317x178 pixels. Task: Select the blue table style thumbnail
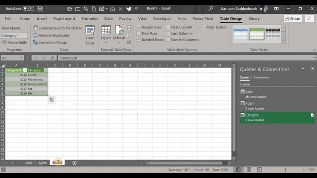[x=241, y=34]
